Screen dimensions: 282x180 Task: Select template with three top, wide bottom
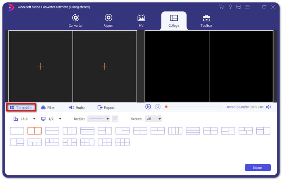pyautogui.click(x=52, y=142)
